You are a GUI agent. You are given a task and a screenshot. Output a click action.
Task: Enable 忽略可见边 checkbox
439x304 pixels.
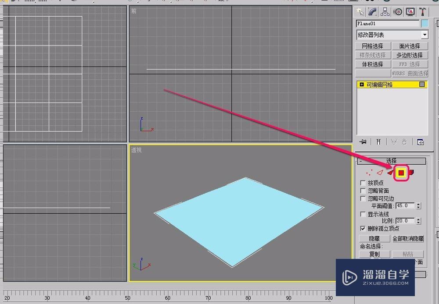363,198
